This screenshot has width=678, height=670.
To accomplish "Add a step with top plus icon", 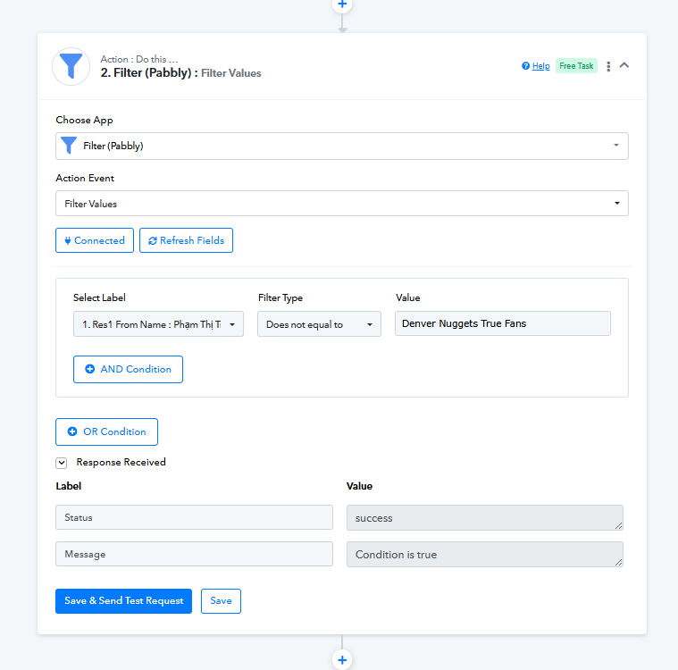I will (x=342, y=4).
